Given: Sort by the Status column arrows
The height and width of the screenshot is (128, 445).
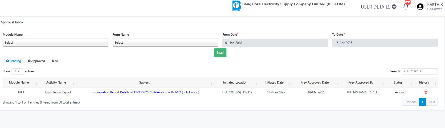Looking at the screenshot, I should tap(411, 84).
